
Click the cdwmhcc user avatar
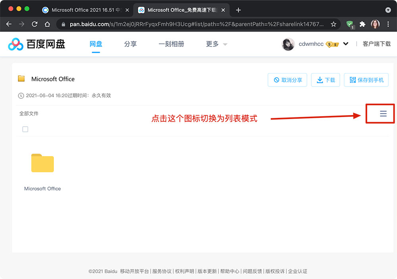click(x=288, y=44)
